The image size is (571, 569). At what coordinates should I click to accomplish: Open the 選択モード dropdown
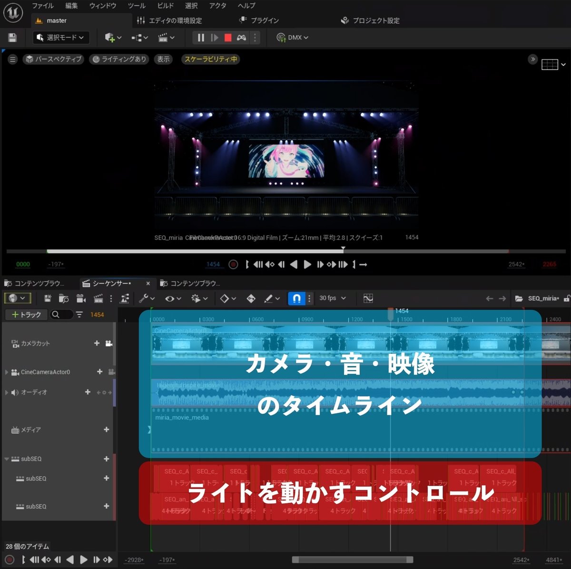(x=60, y=38)
